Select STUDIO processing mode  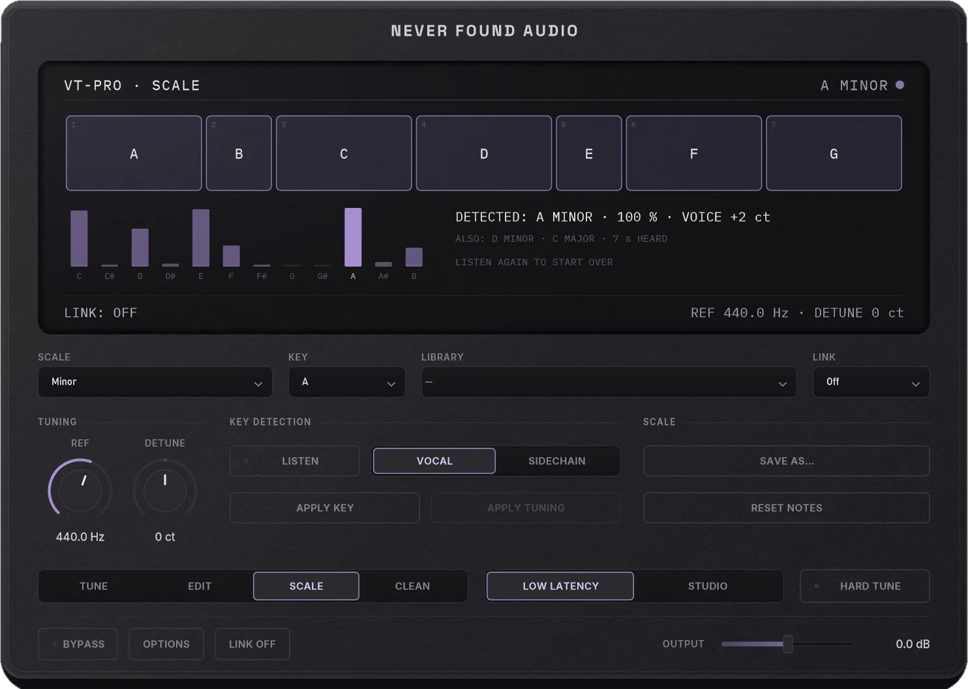[x=708, y=586]
